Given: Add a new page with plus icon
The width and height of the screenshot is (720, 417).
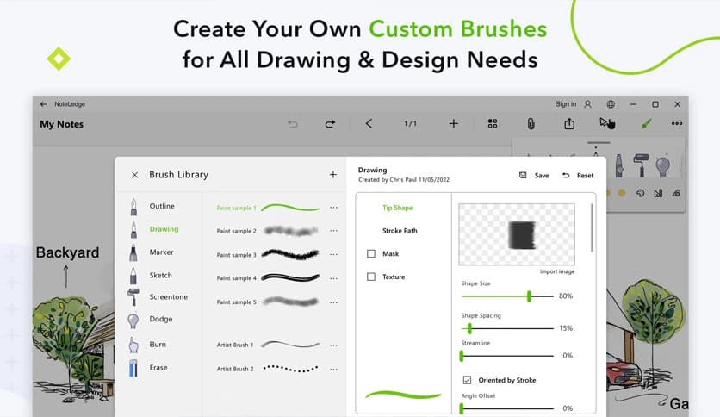Looking at the screenshot, I should pos(454,124).
